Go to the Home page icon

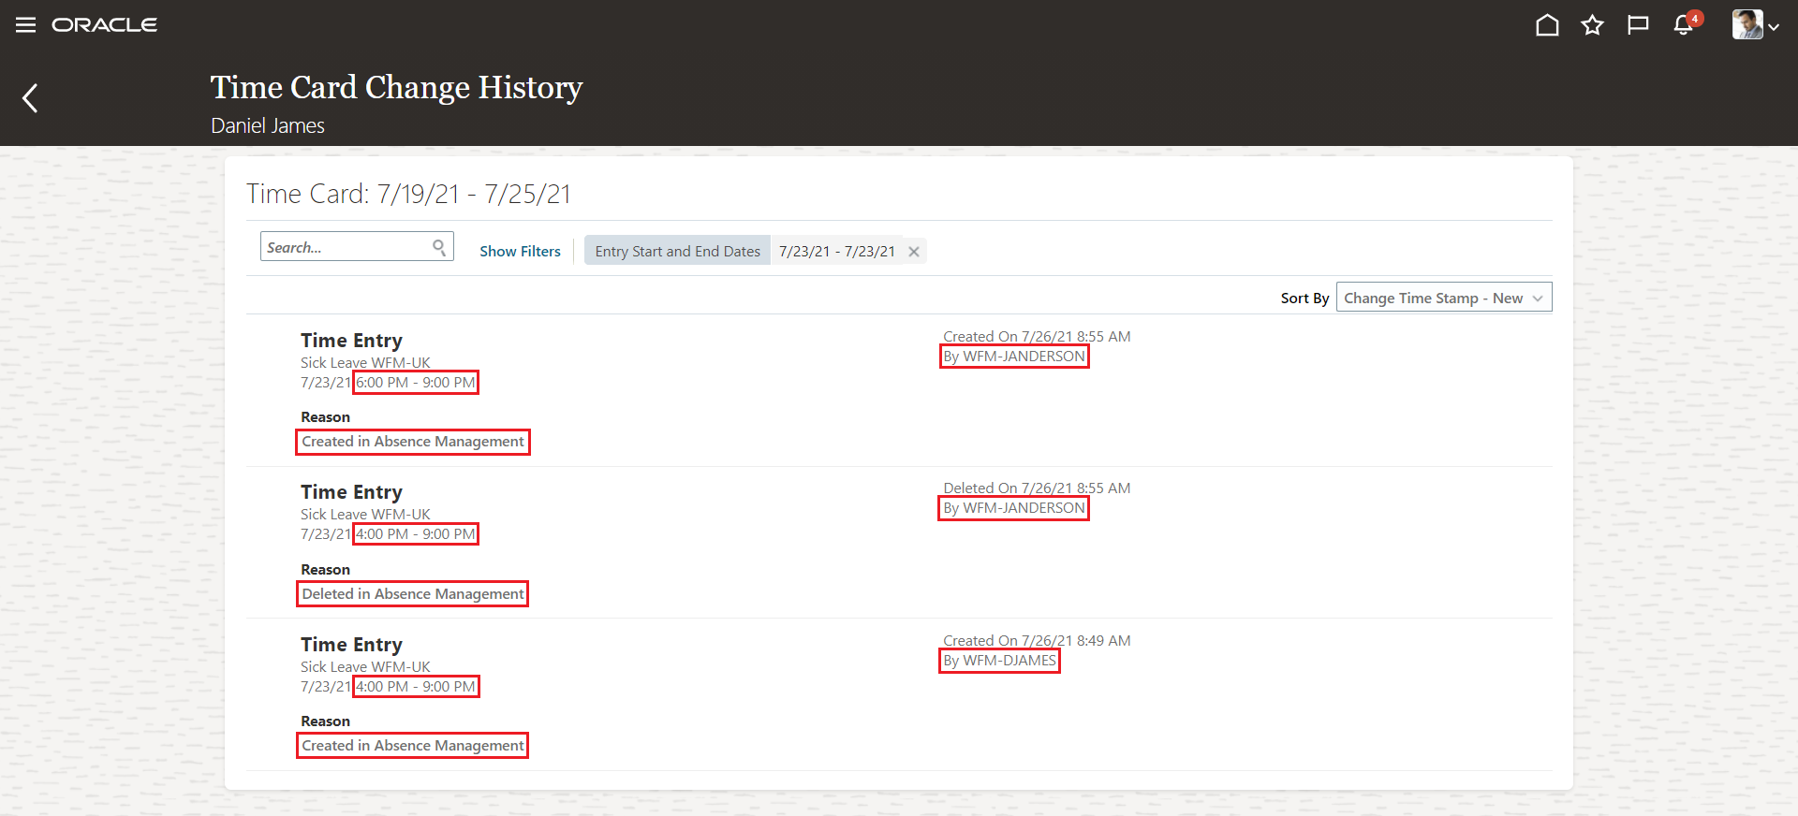[1547, 25]
